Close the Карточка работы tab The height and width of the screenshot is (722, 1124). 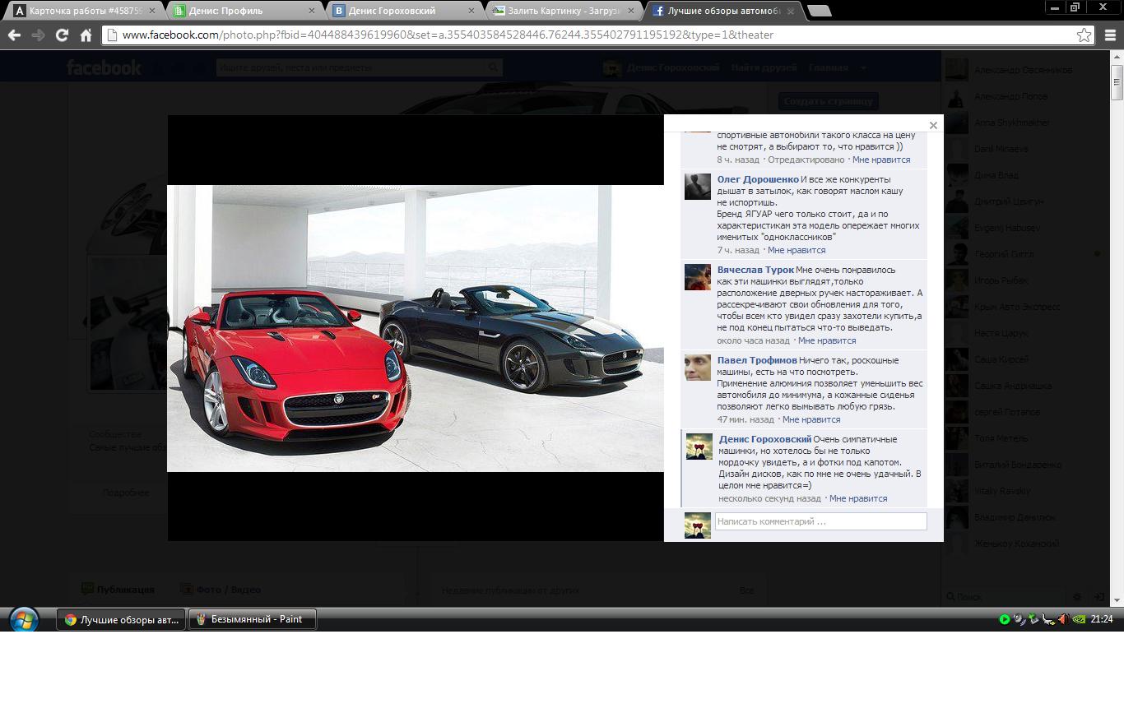[152, 12]
